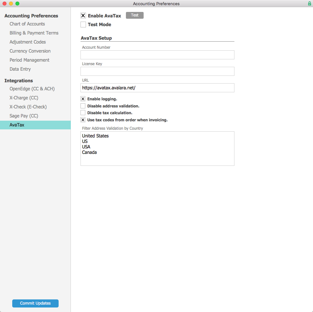Go to Currency Conversion settings

point(30,51)
